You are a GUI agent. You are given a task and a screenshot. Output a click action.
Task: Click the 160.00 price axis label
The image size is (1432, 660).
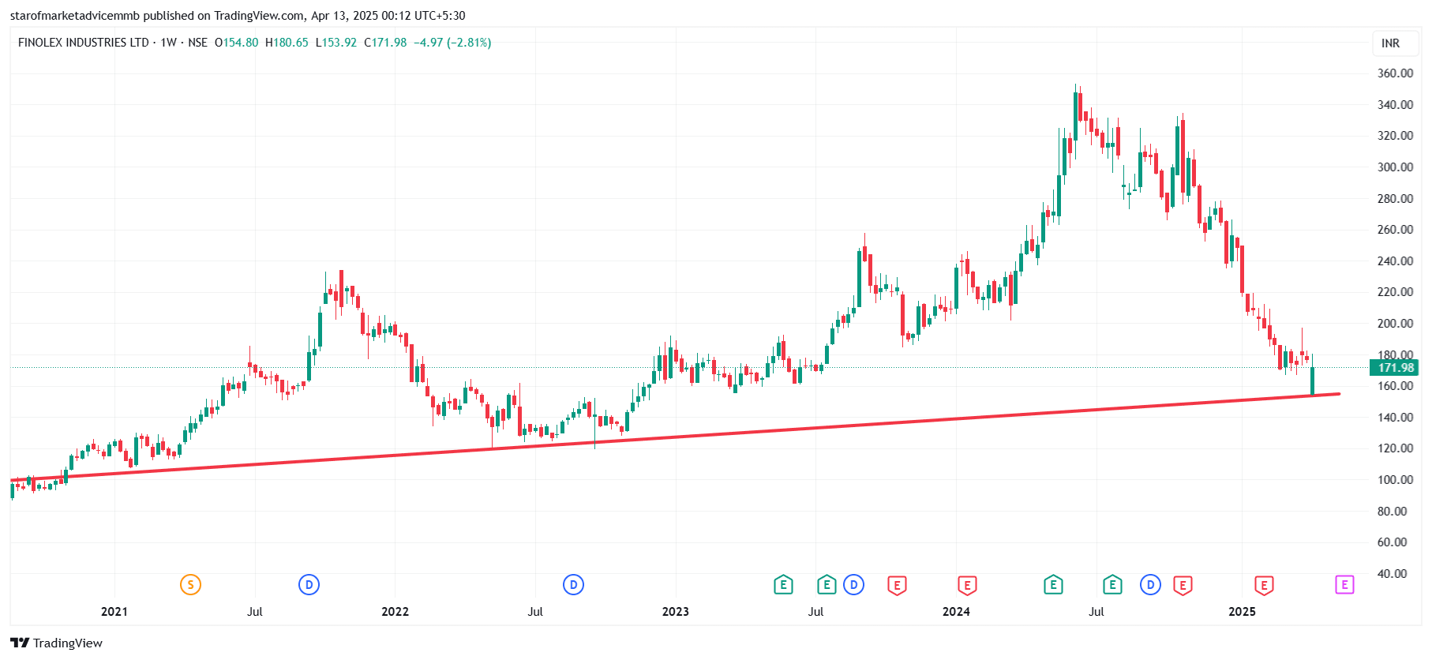[x=1395, y=386]
